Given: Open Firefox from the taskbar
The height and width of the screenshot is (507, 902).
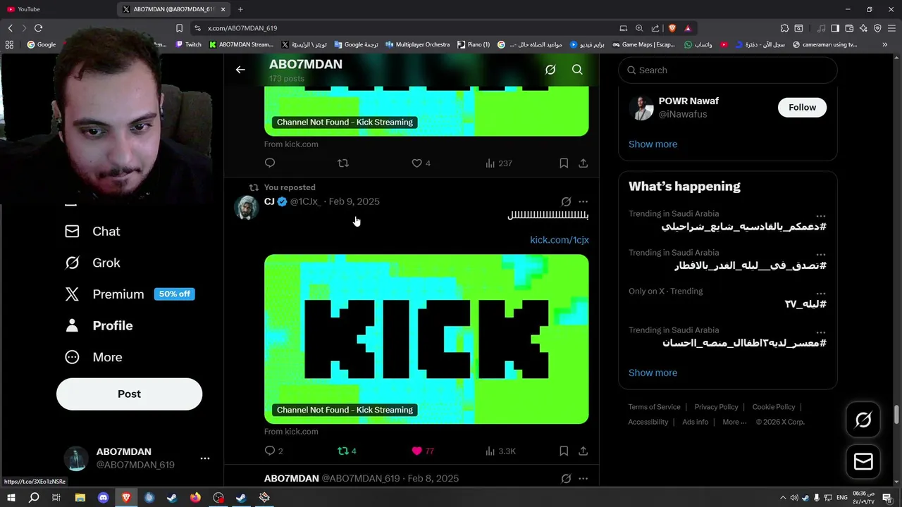Looking at the screenshot, I should pyautogui.click(x=195, y=497).
